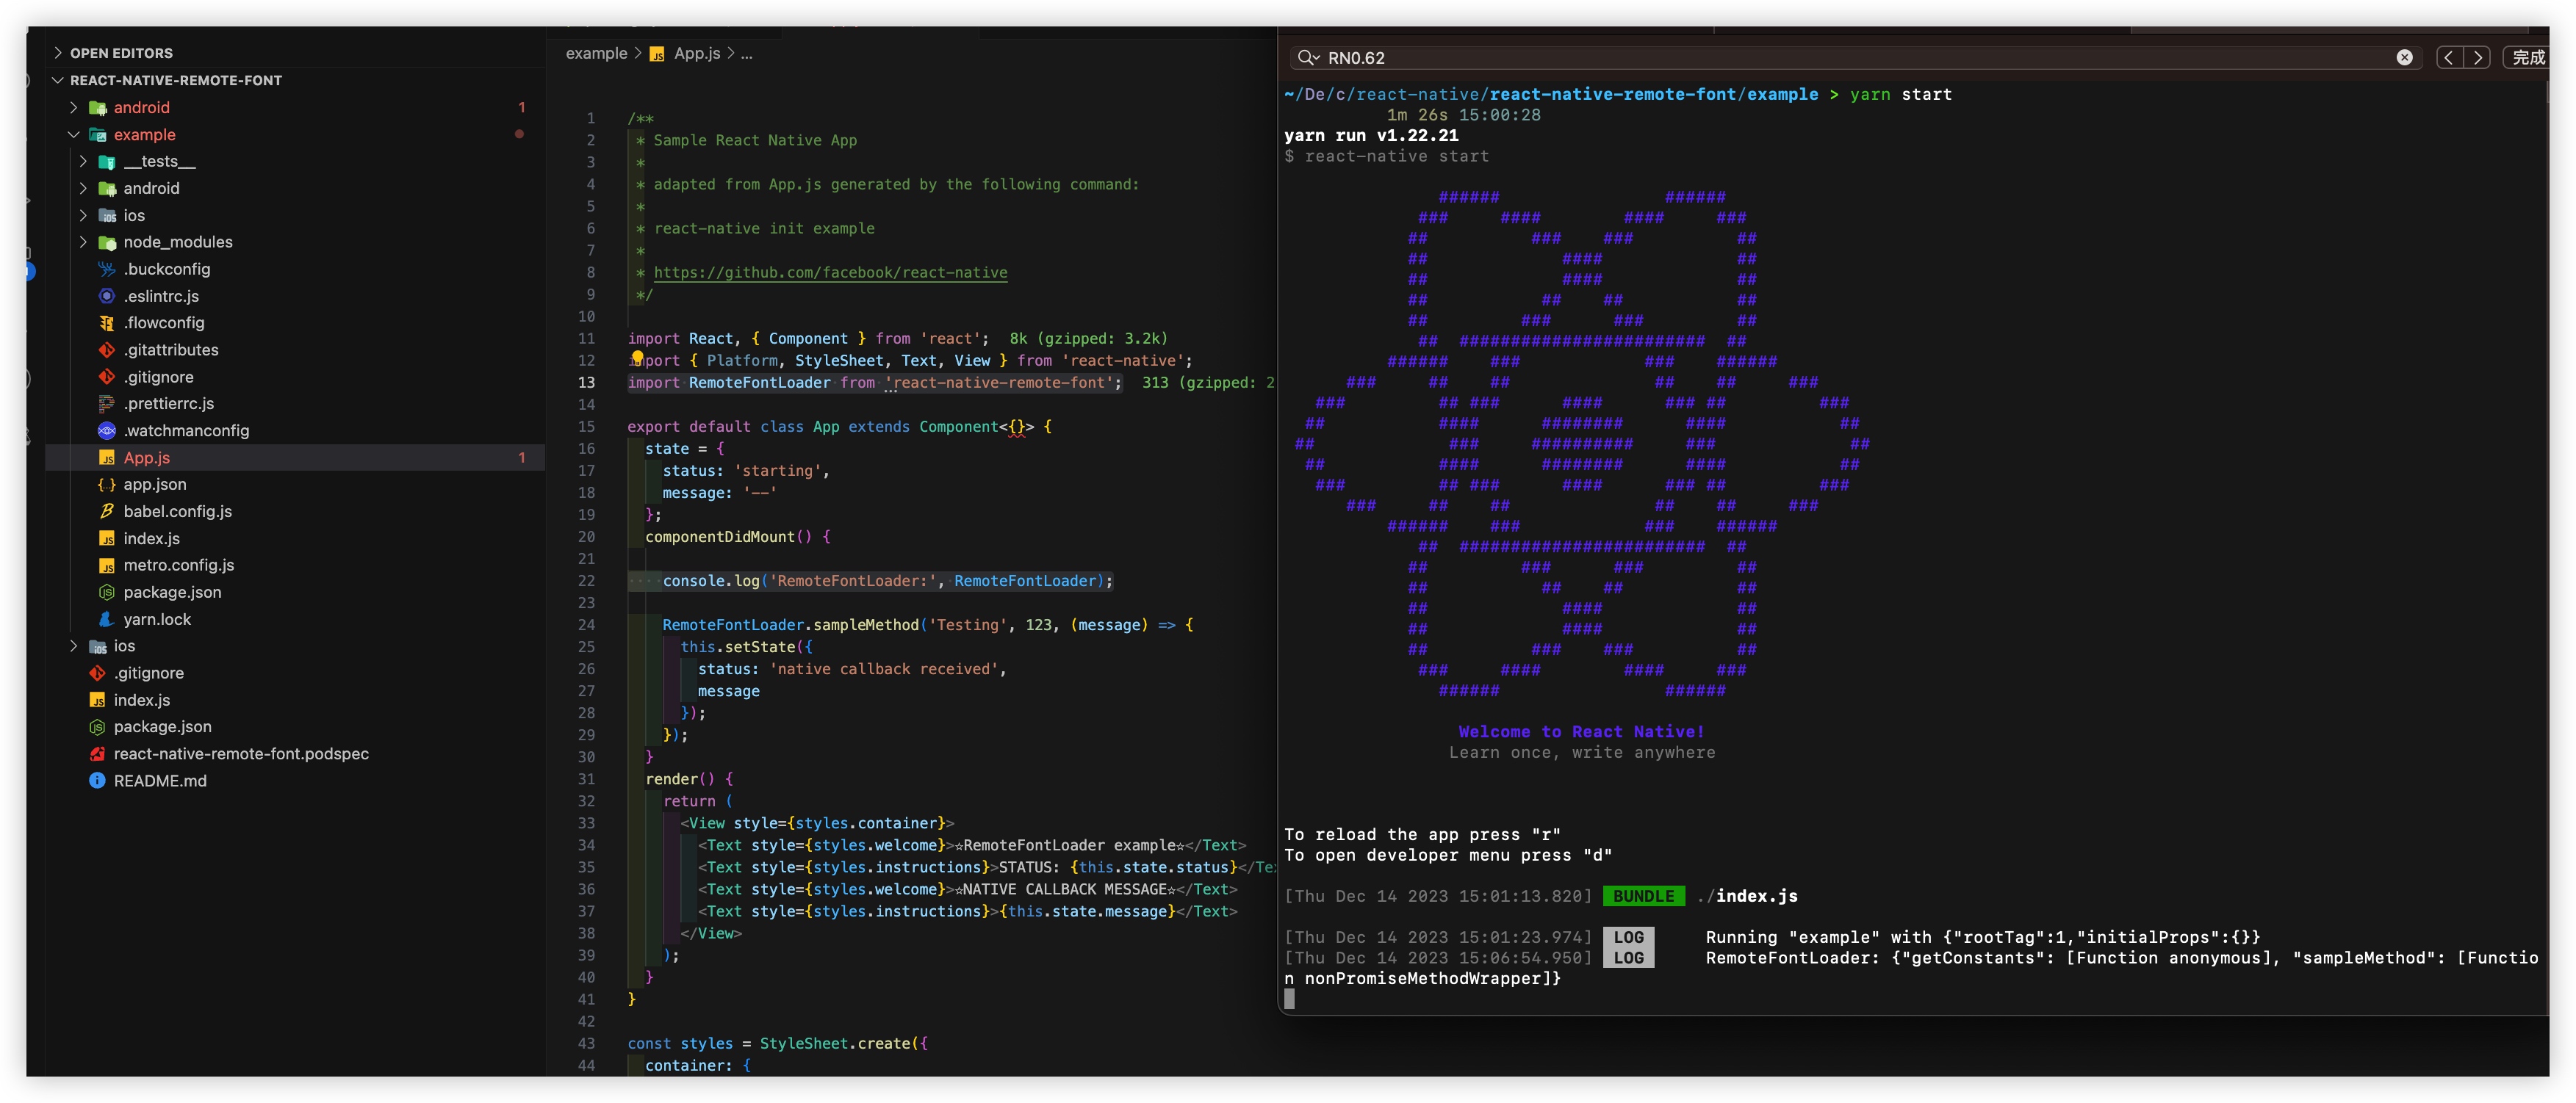2576x1103 pixels.
Task: Click the Flow icon beside .flowconfig
Action: click(x=106, y=322)
